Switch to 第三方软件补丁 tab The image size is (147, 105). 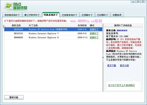(32, 15)
